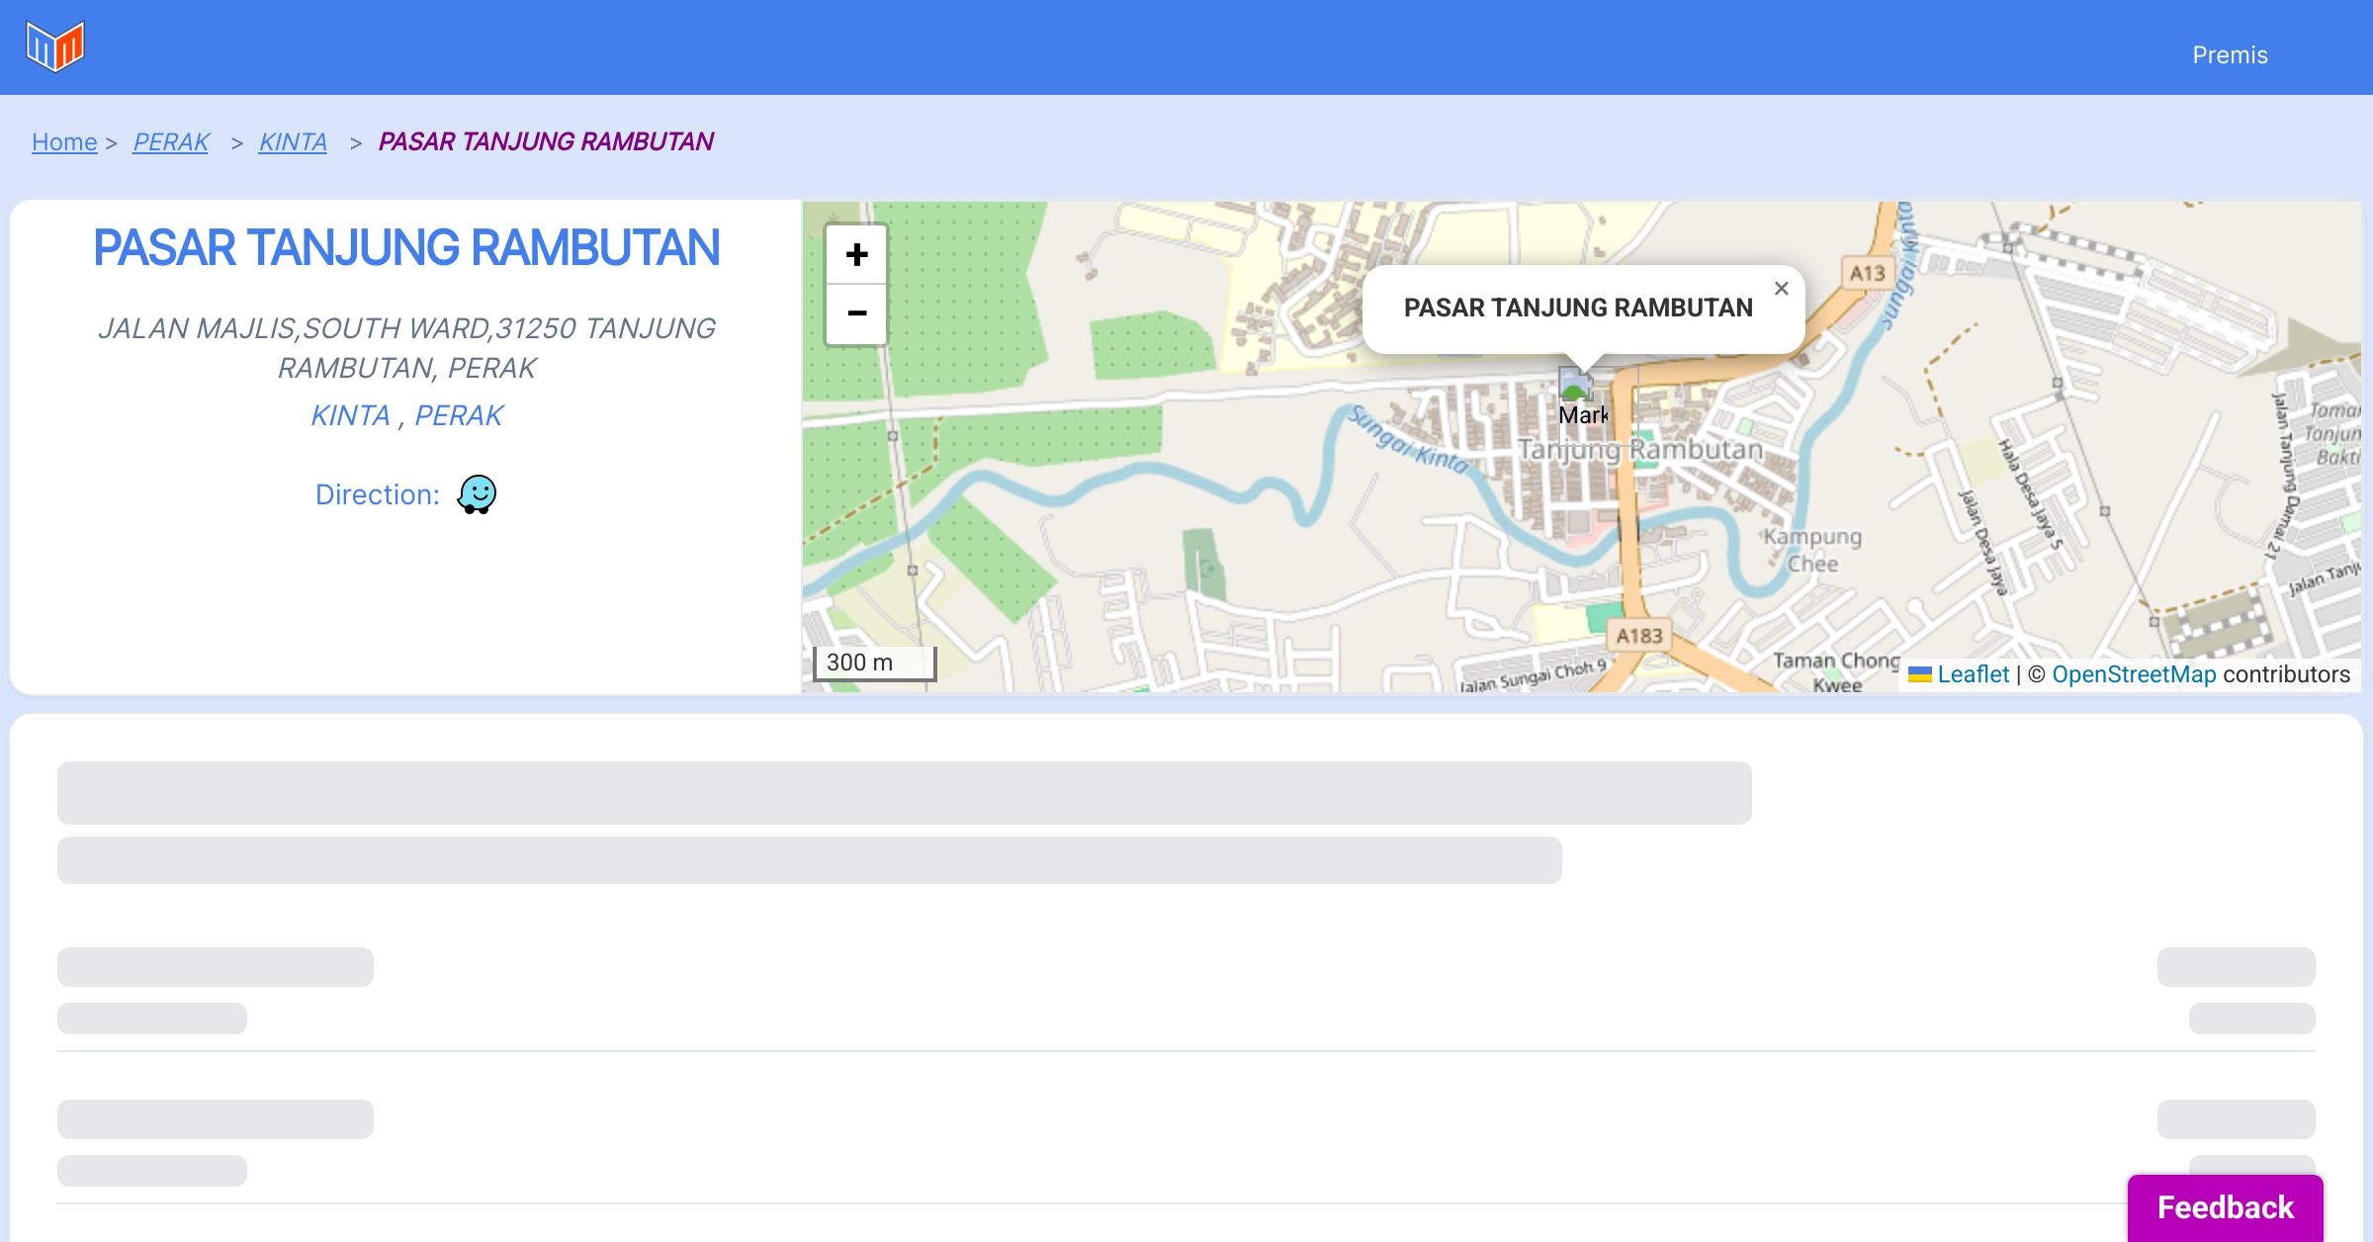2373x1242 pixels.
Task: Open the Feedback button
Action: [2225, 1207]
